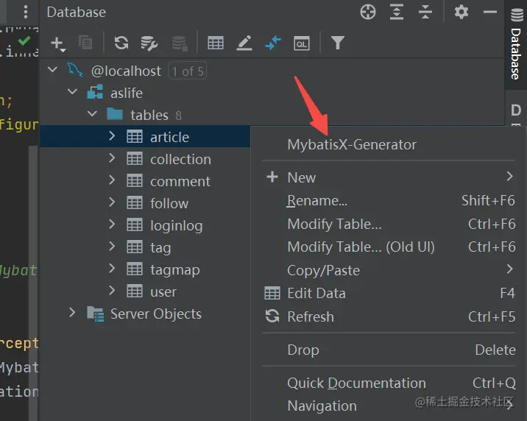Expand the user table node
527x421 pixels.
coord(112,291)
